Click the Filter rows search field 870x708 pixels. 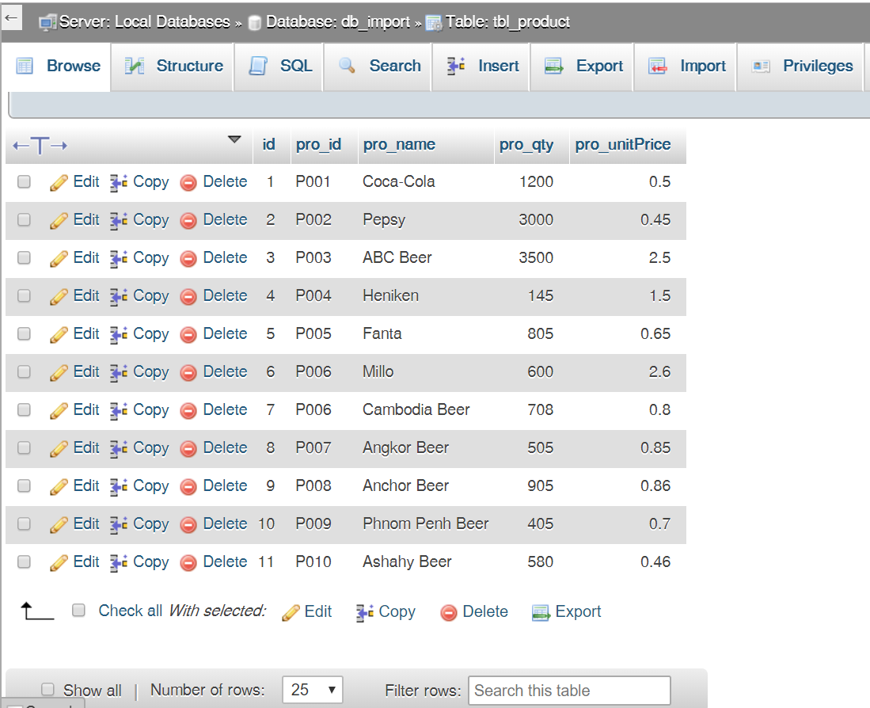[569, 691]
